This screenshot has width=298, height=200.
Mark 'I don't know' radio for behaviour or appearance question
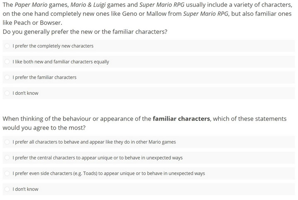7,189
